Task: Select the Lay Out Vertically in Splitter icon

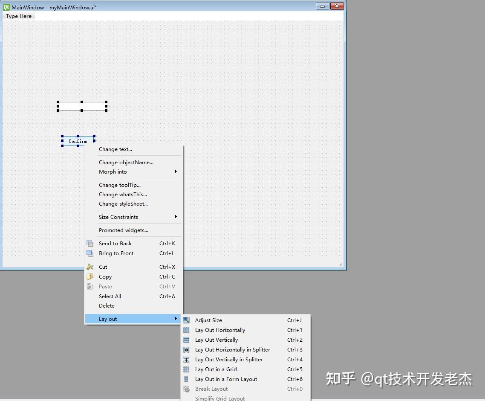Action: [186, 359]
